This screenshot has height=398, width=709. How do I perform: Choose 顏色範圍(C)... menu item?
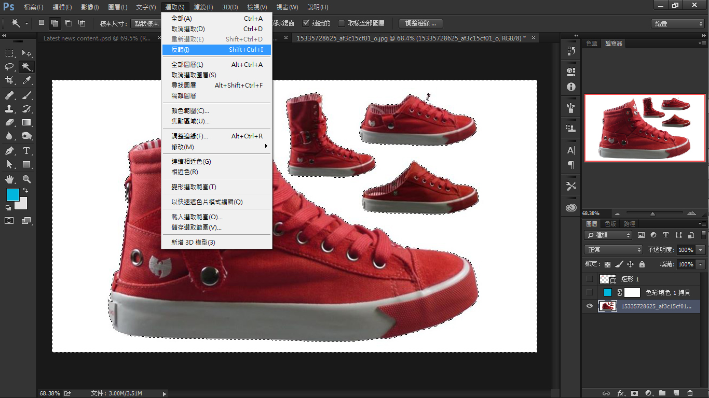click(217, 111)
